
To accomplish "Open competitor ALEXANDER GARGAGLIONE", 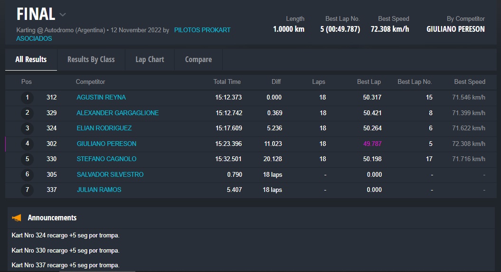I will pyautogui.click(x=118, y=113).
